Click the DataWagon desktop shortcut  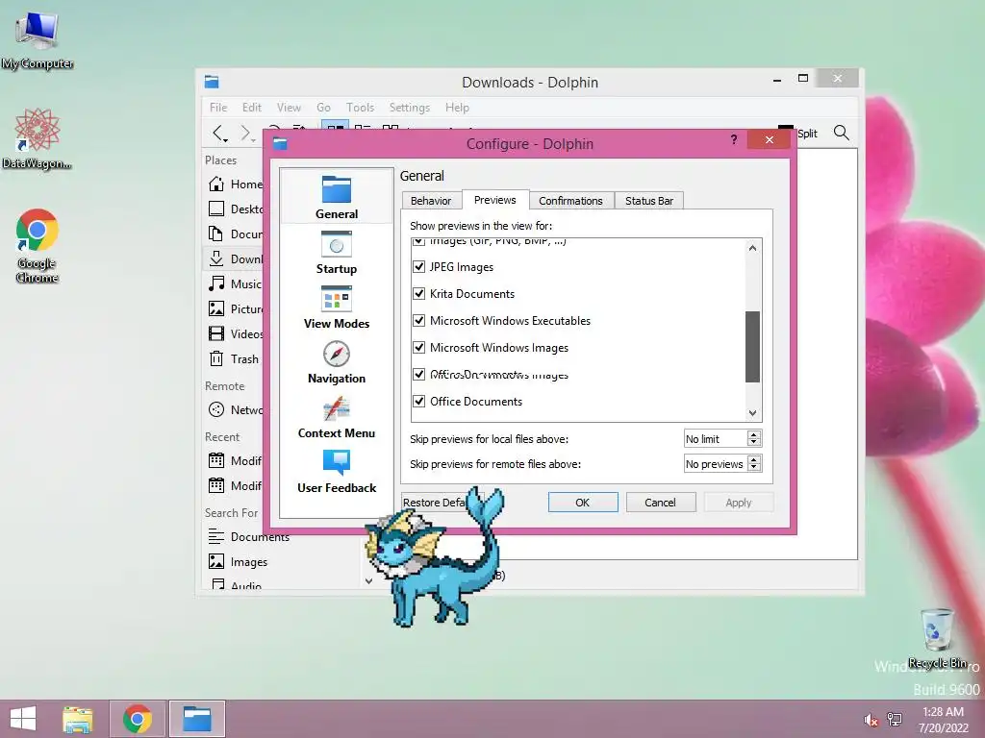37,138
